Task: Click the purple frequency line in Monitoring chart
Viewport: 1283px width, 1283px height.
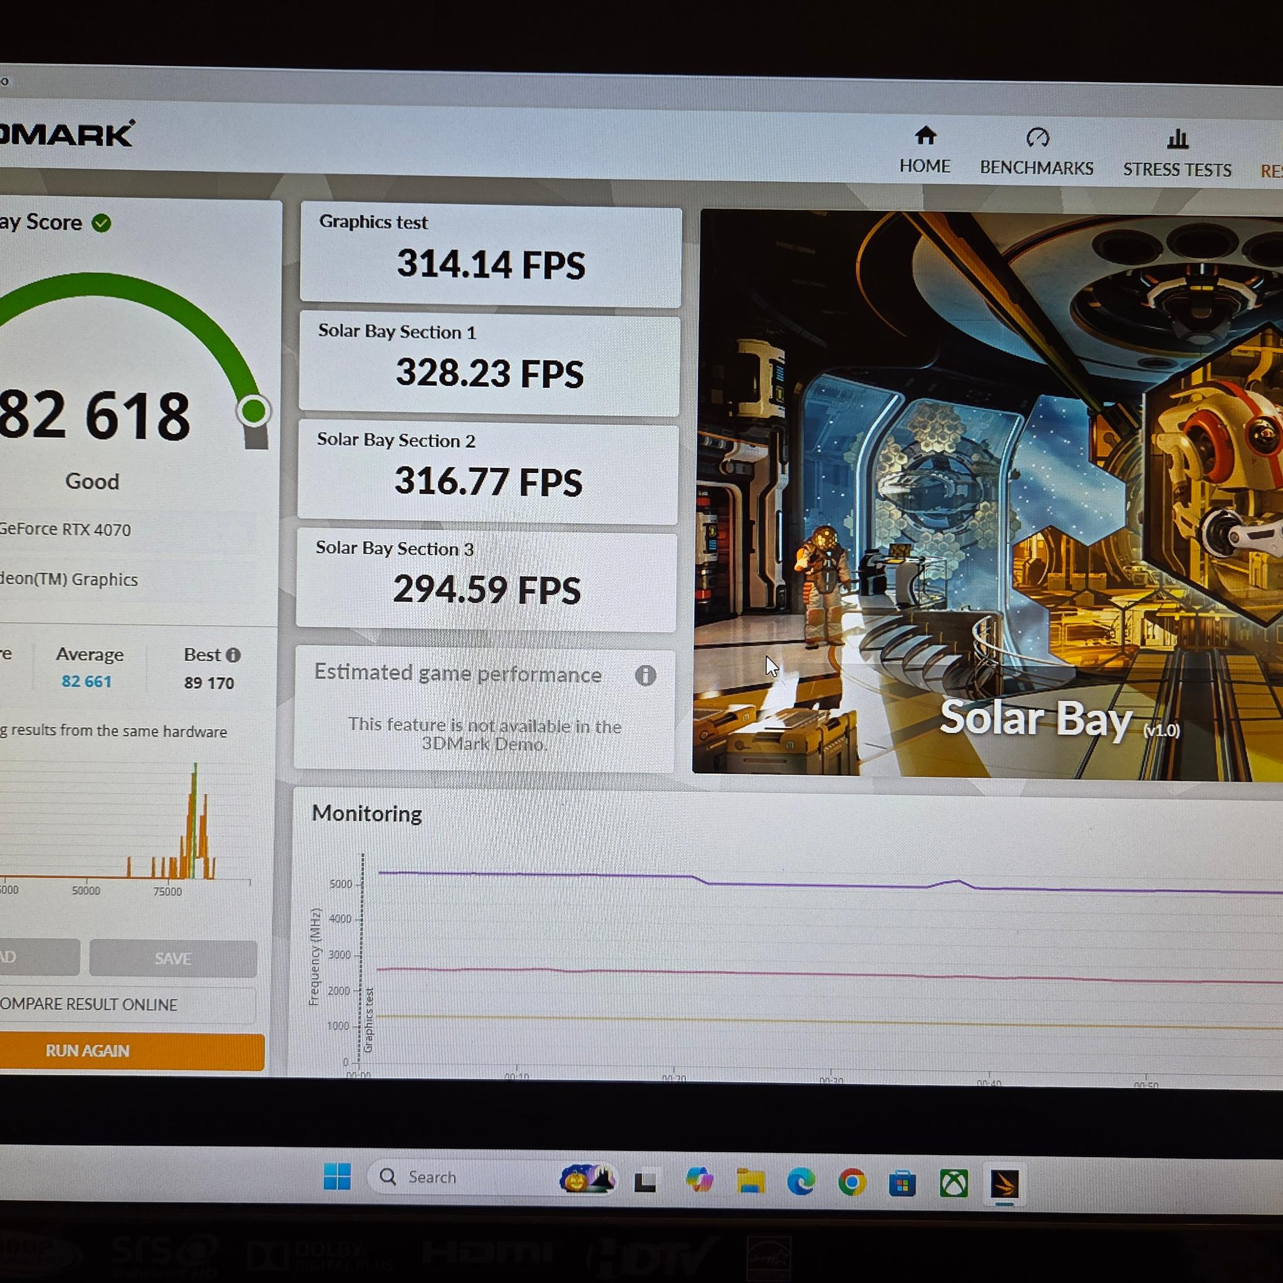Action: [x=830, y=883]
